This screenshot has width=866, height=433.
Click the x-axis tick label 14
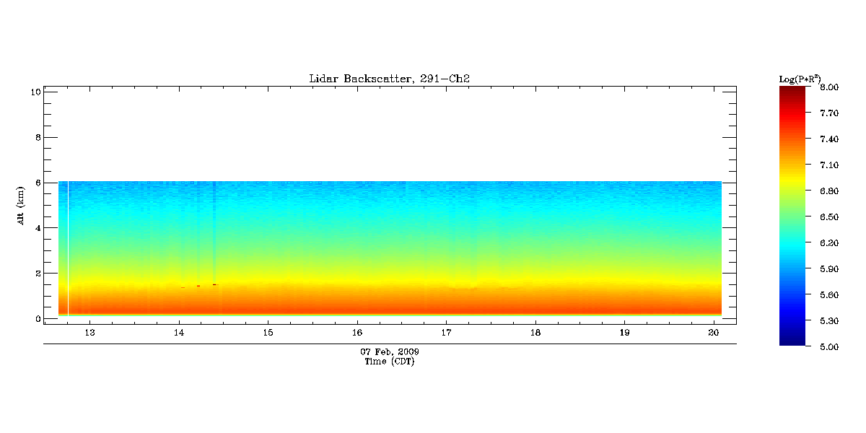tap(179, 333)
